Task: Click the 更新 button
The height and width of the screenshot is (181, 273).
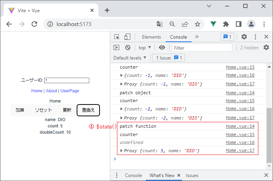Action: (67, 110)
